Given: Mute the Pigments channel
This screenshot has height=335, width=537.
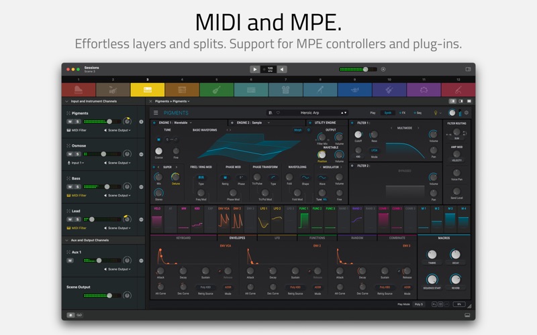Looking at the screenshot, I should (x=70, y=122).
